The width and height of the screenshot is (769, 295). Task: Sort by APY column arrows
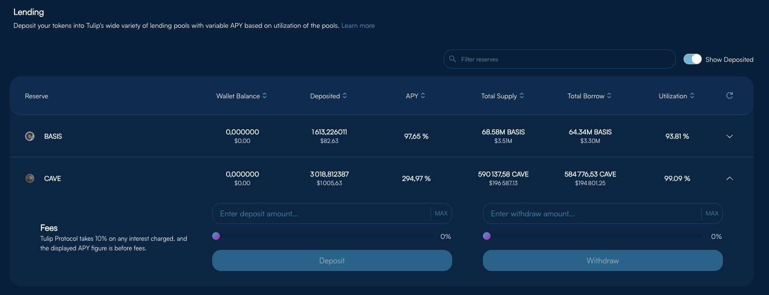coord(423,96)
